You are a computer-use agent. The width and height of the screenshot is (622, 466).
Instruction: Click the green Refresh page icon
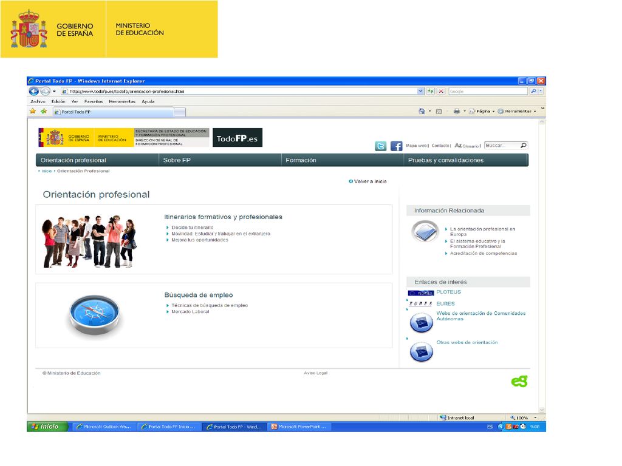coord(431,92)
